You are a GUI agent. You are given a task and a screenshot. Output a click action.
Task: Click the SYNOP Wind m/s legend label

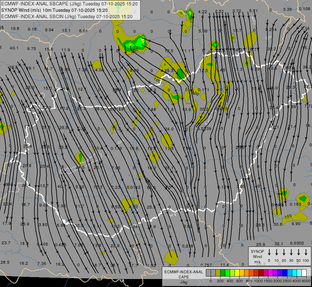(x=257, y=256)
